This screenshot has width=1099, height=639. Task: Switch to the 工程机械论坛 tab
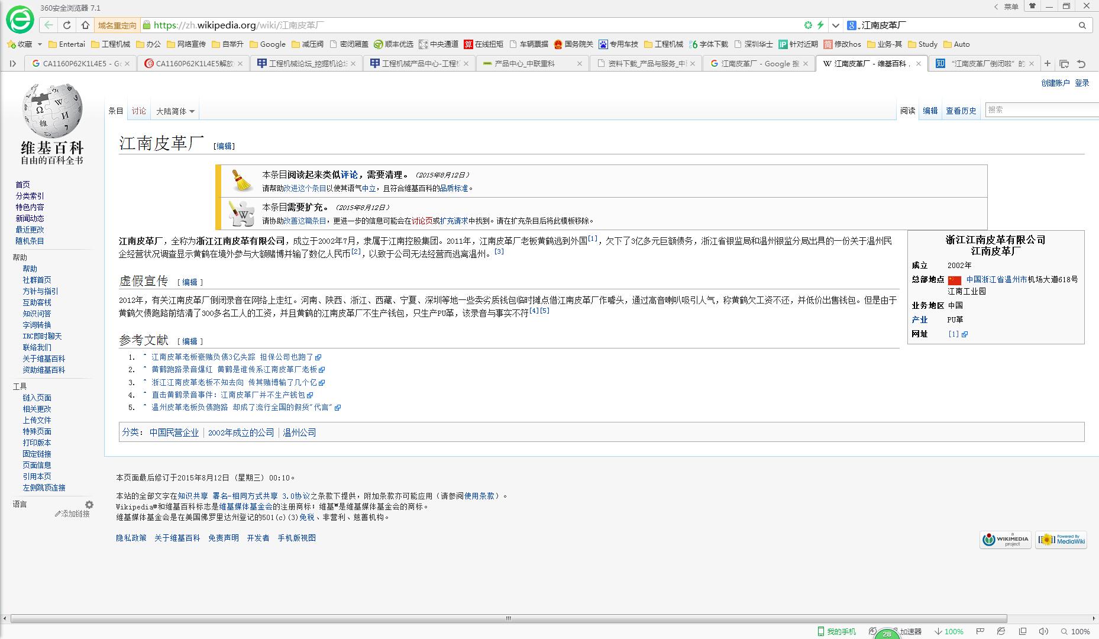pos(306,63)
